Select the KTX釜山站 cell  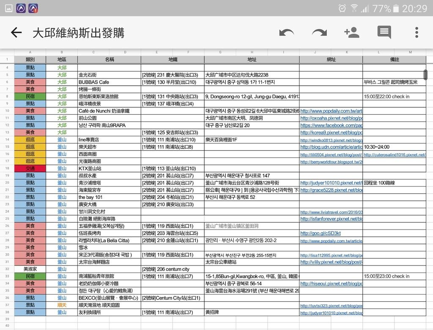click(110, 168)
